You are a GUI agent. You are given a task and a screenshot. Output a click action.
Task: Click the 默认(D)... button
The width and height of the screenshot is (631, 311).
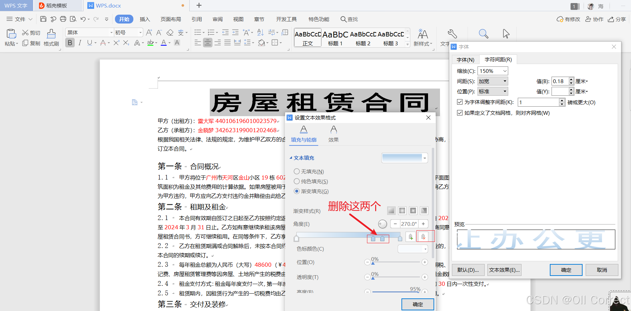pos(468,270)
